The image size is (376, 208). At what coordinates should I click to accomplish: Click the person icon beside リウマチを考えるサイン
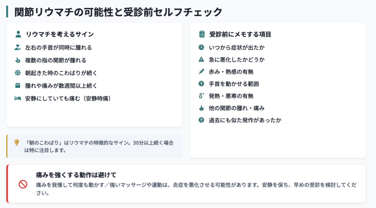[x=18, y=34]
